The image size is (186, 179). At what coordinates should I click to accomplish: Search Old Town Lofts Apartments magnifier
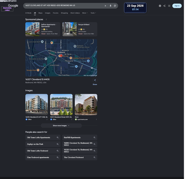[x=58, y=138]
